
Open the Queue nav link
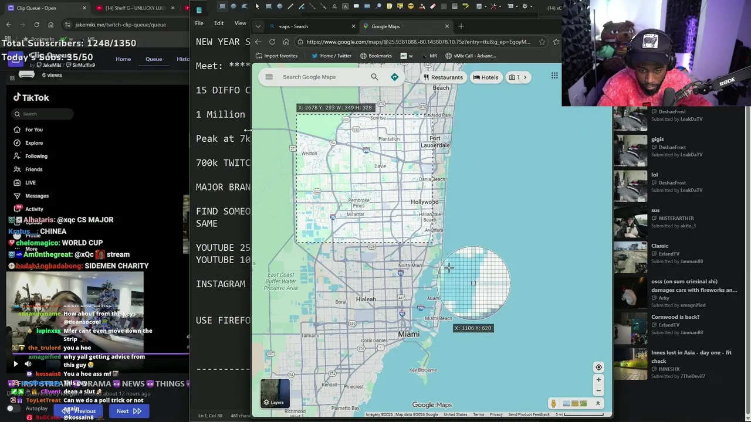point(154,59)
